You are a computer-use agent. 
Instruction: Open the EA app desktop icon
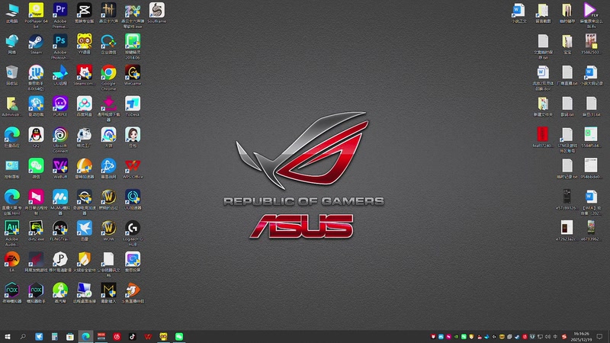(x=11, y=261)
